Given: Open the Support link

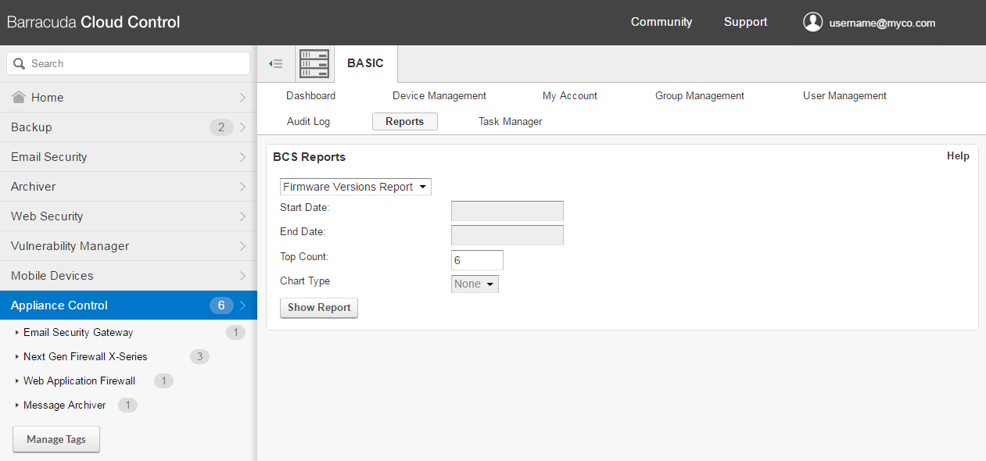Looking at the screenshot, I should click(746, 22).
